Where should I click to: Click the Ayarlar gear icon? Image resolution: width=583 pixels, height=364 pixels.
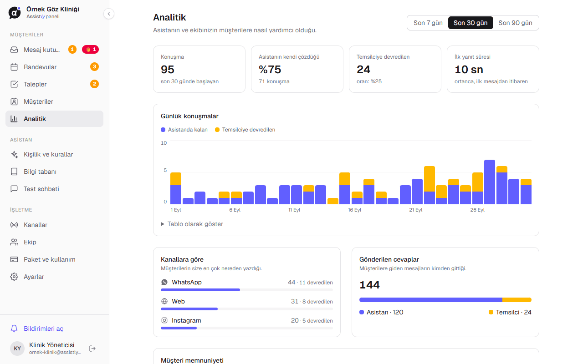click(x=15, y=277)
